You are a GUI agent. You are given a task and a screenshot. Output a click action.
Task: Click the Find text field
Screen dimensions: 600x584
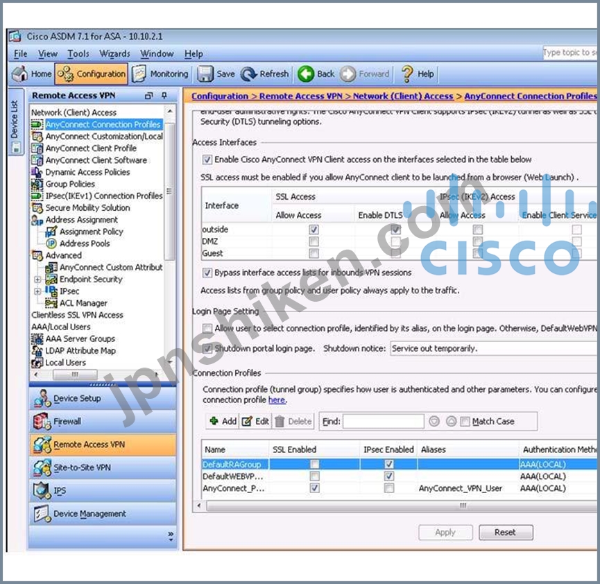[x=384, y=421]
